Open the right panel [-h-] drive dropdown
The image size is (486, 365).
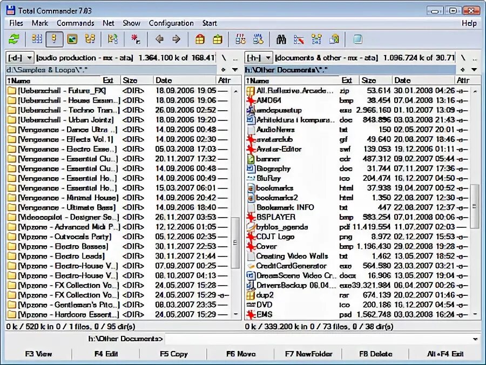coord(259,58)
